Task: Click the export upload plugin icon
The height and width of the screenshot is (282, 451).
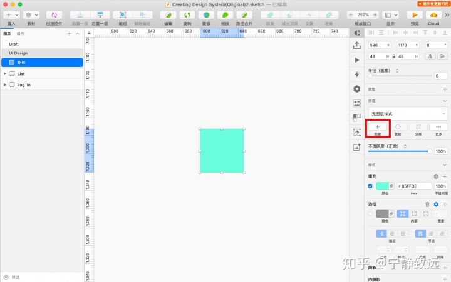Action: click(357, 45)
